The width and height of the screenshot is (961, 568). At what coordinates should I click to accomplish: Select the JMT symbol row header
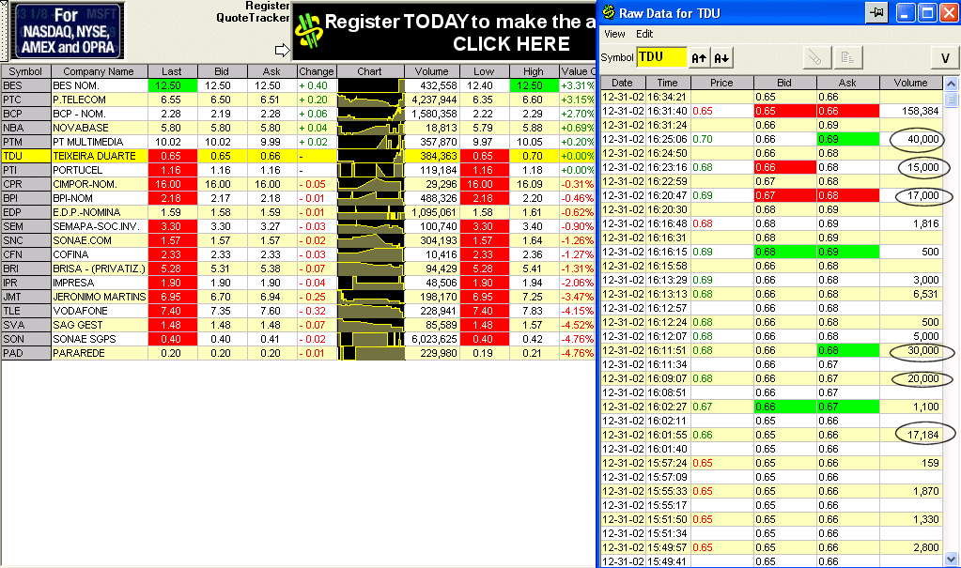25,298
